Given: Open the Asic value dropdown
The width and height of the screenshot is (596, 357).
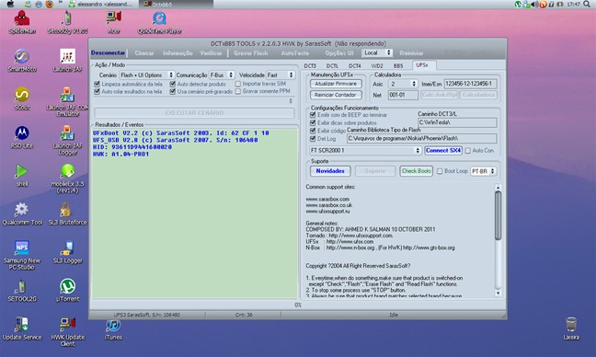Looking at the screenshot, I should [x=403, y=84].
